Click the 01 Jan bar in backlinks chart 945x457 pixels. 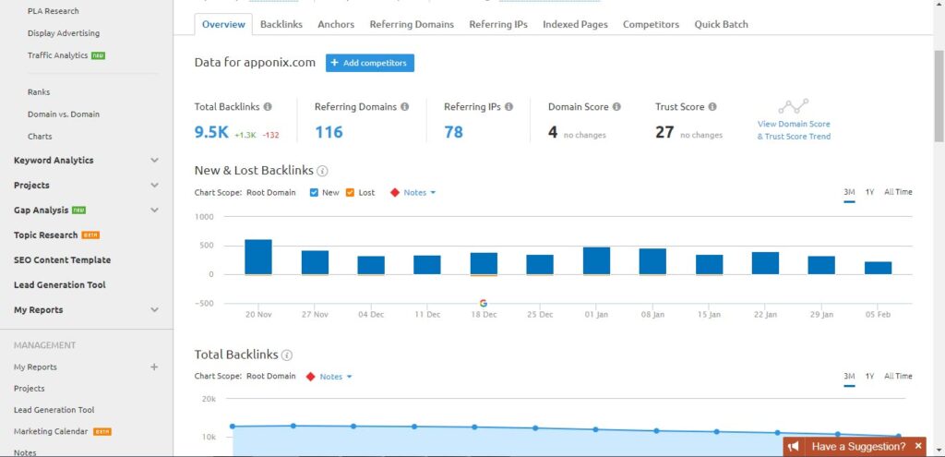pos(596,261)
